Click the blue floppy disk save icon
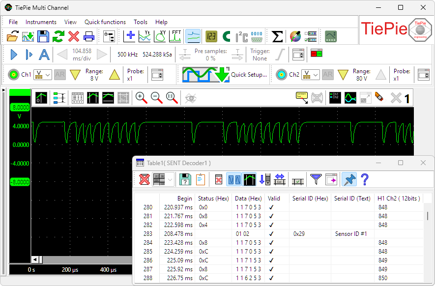 click(x=43, y=36)
